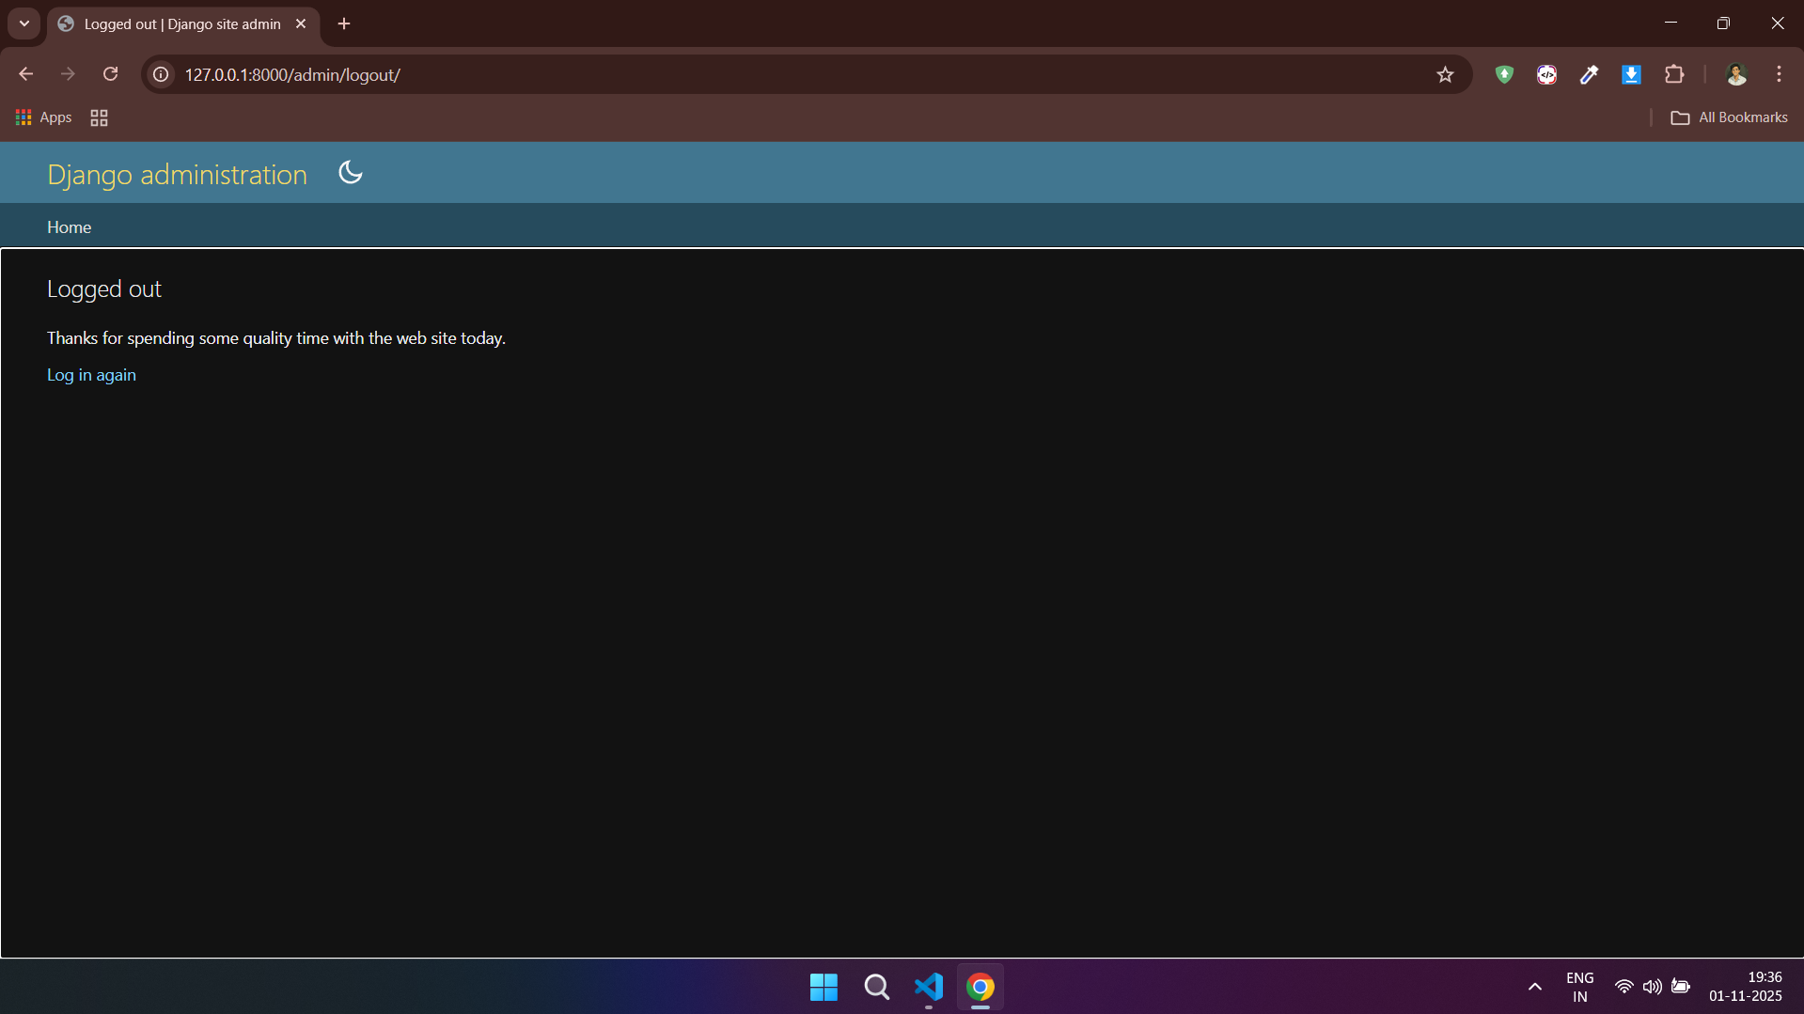The image size is (1804, 1014).
Task: Close the Logged out tab
Action: [x=301, y=24]
